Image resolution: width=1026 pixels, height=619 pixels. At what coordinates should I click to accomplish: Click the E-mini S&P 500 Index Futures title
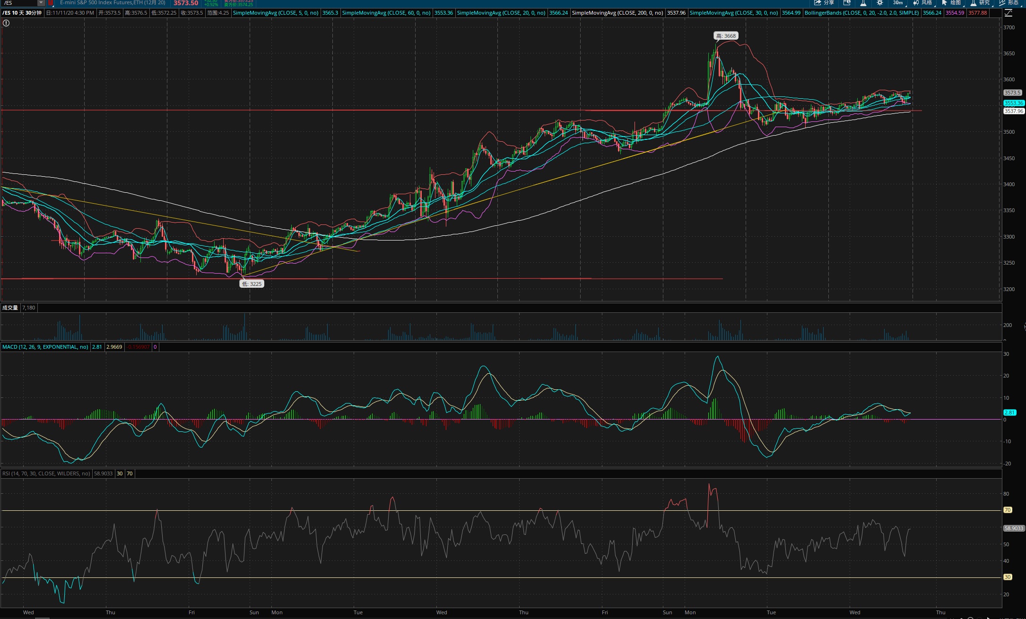[x=113, y=3]
